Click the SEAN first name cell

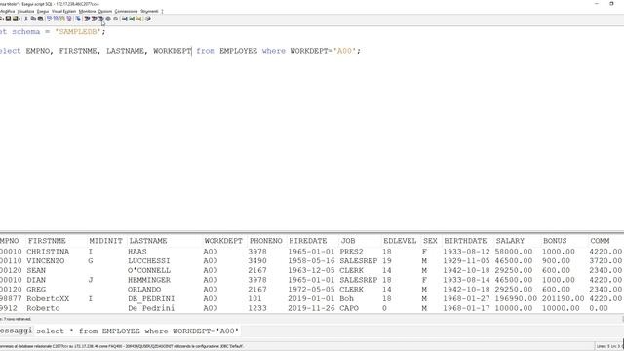36,270
